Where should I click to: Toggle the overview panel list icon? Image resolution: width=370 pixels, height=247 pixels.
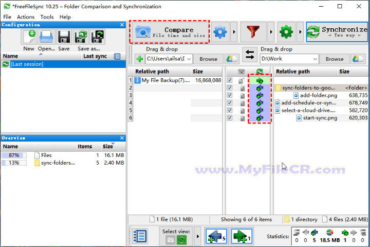(x=140, y=236)
